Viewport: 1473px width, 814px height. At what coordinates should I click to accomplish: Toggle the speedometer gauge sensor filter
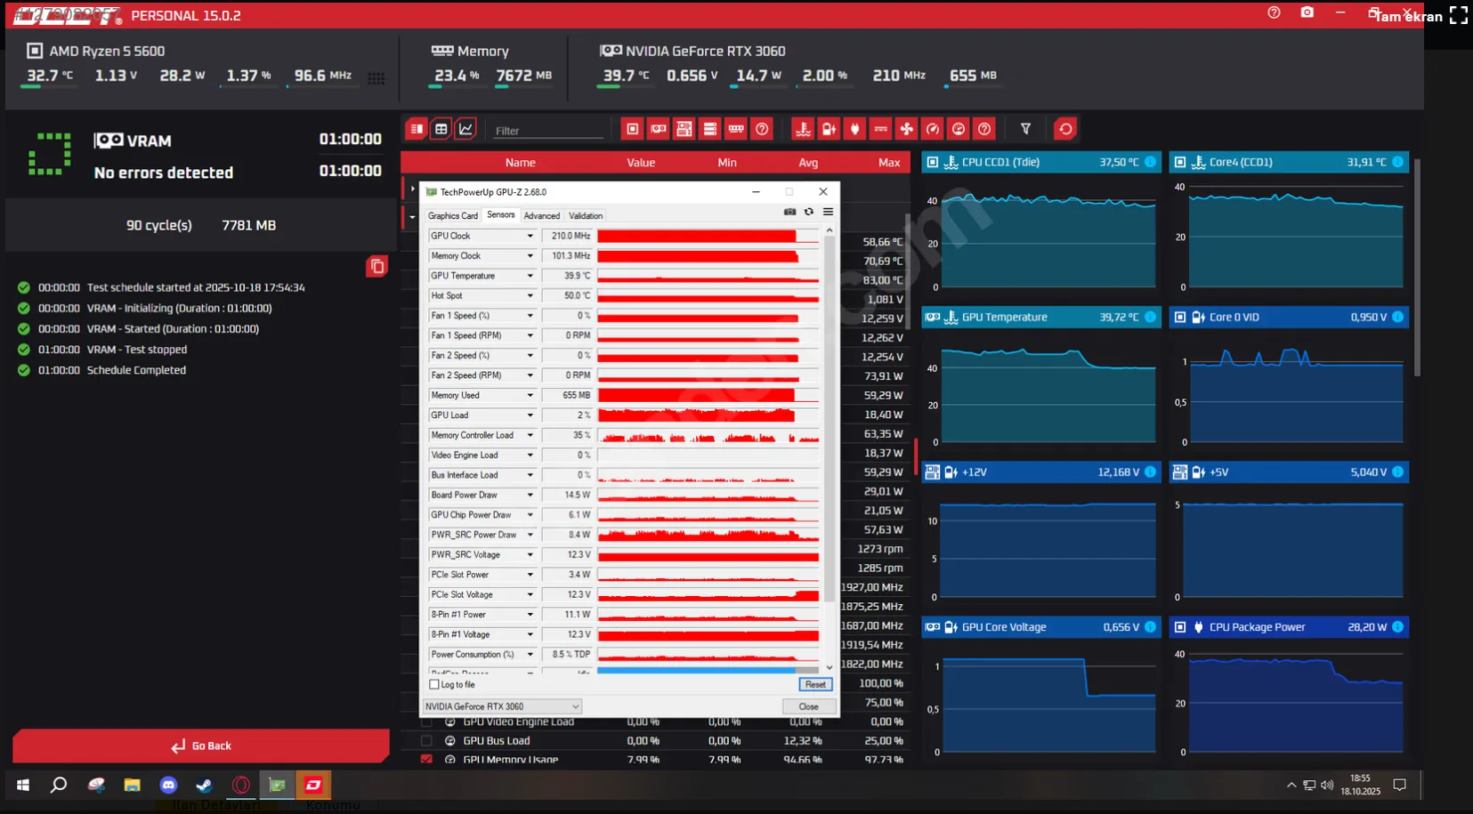pyautogui.click(x=932, y=129)
